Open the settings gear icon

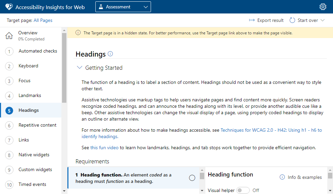tap(323, 7)
